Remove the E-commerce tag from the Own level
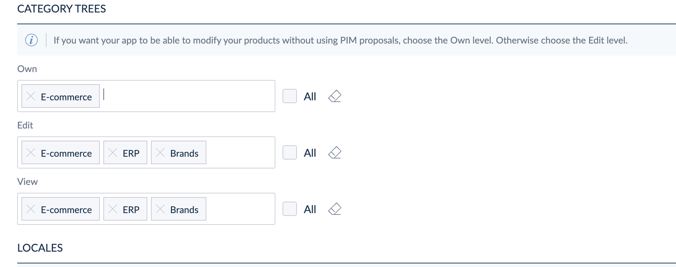Screen dimensions: 676x267 pos(31,96)
